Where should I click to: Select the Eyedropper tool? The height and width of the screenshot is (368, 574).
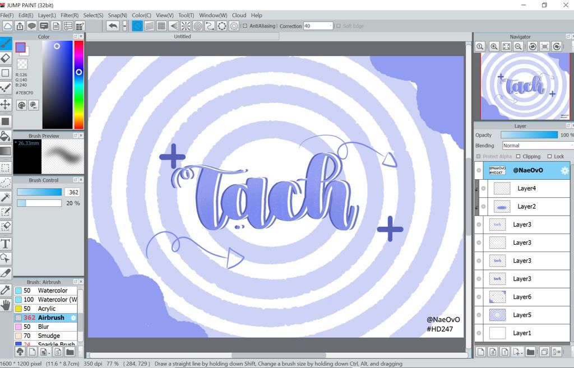point(6,290)
